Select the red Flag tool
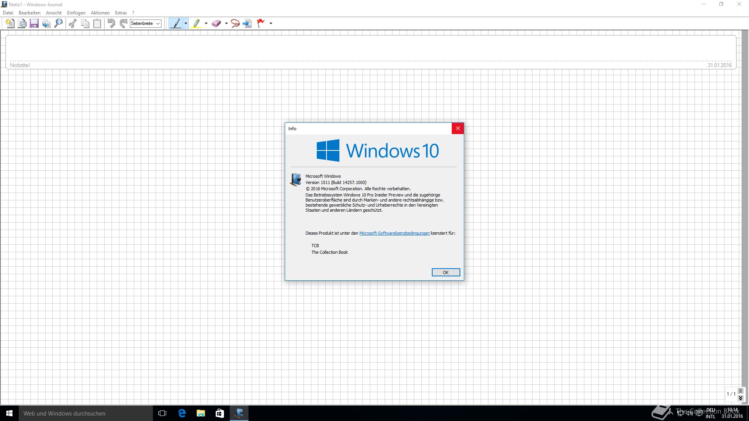This screenshot has width=749, height=421. [261, 23]
